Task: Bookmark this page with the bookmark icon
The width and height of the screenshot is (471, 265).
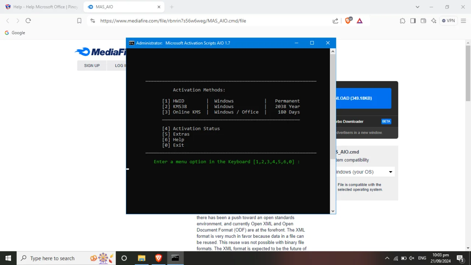Action: (x=79, y=21)
